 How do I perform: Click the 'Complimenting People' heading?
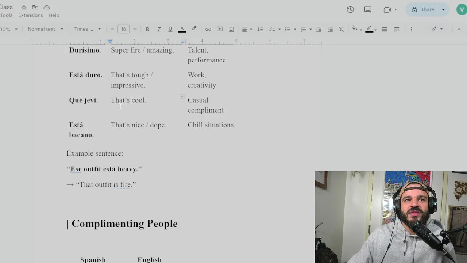pos(124,224)
